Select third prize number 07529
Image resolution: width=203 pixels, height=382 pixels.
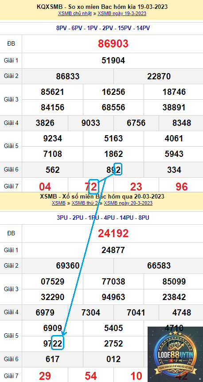coord(52,281)
